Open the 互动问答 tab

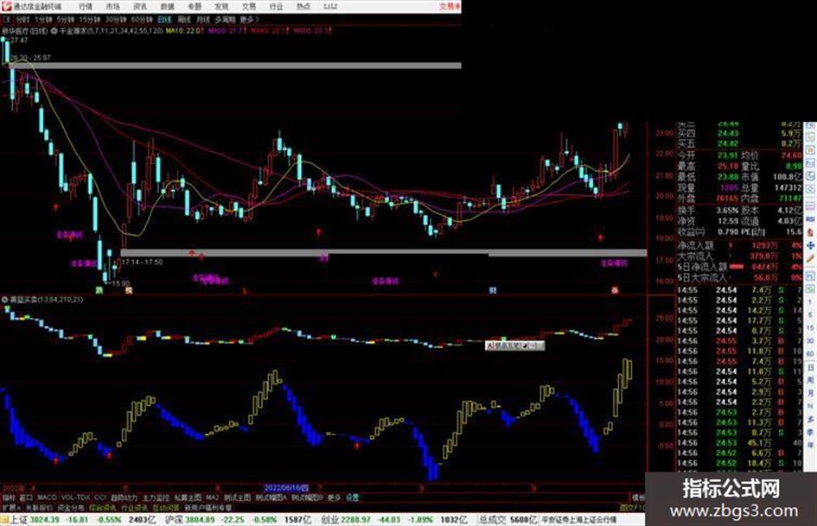click(x=166, y=507)
